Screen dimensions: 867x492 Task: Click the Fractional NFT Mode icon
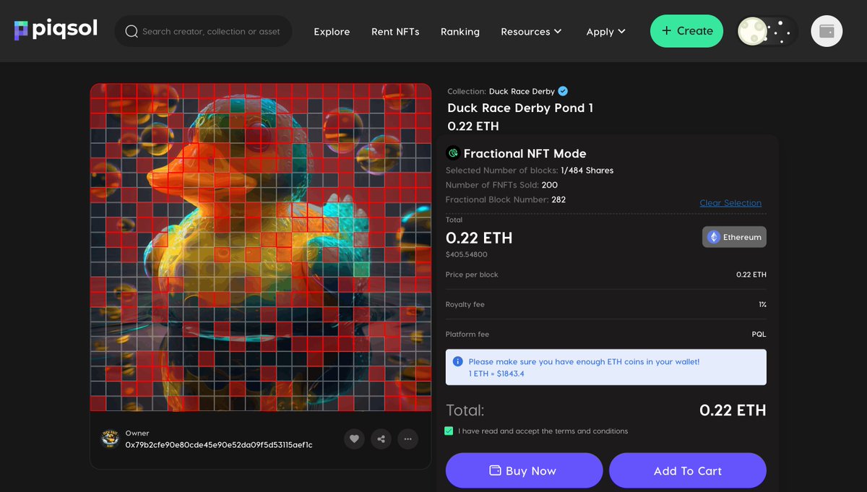pyautogui.click(x=453, y=153)
